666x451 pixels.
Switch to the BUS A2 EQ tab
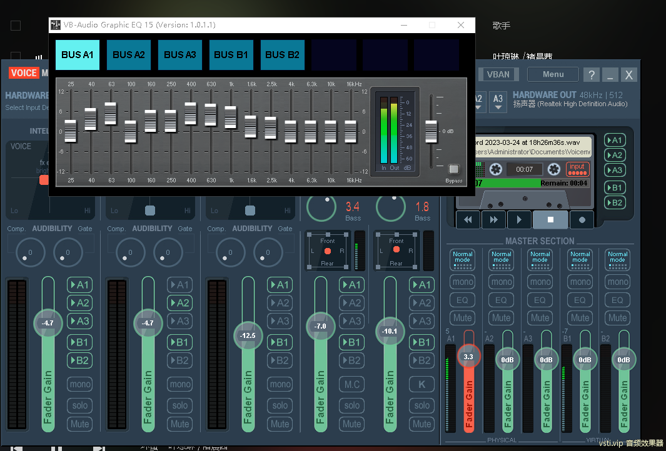pyautogui.click(x=129, y=55)
